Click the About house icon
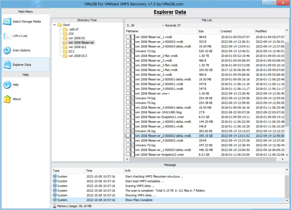 [7, 99]
